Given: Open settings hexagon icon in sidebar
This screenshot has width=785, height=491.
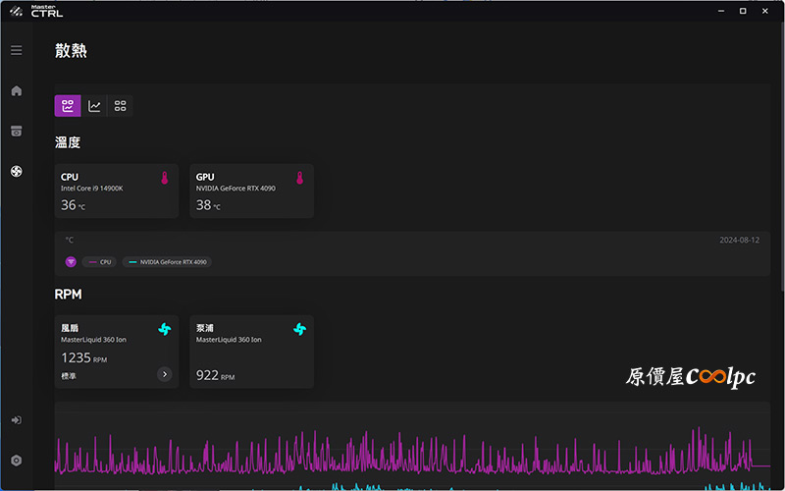Looking at the screenshot, I should click(17, 461).
